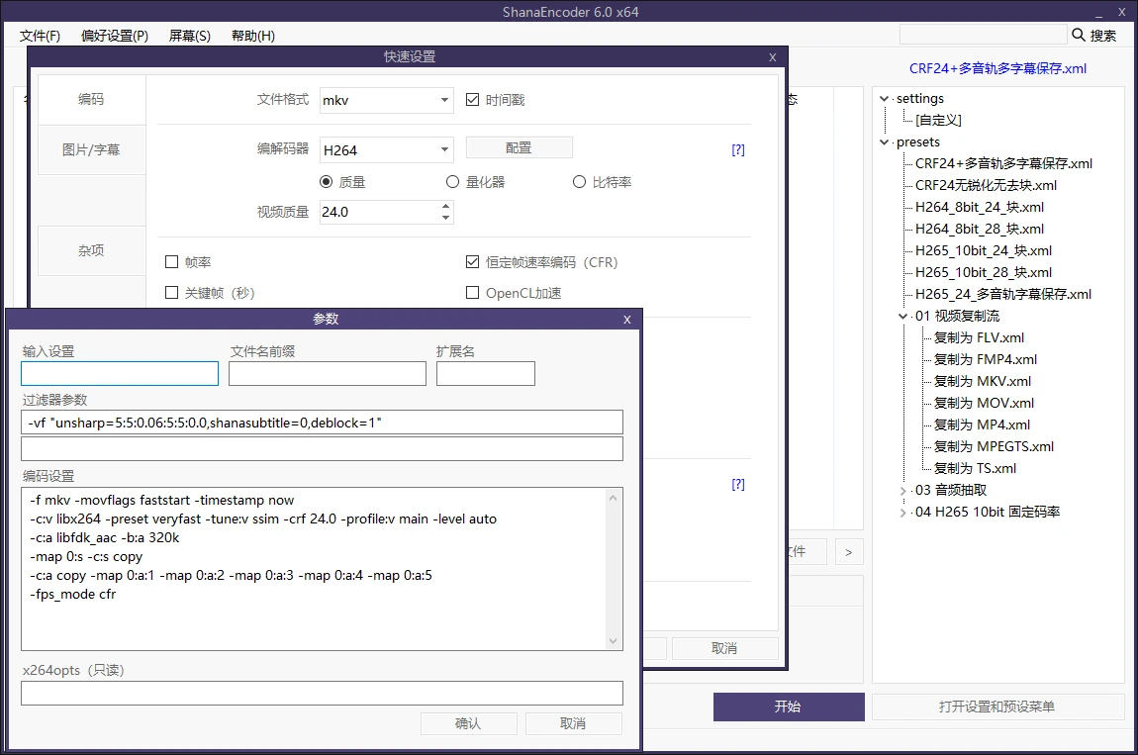Click the -fps_mode cfr line
The height and width of the screenshot is (755, 1138).
click(73, 595)
